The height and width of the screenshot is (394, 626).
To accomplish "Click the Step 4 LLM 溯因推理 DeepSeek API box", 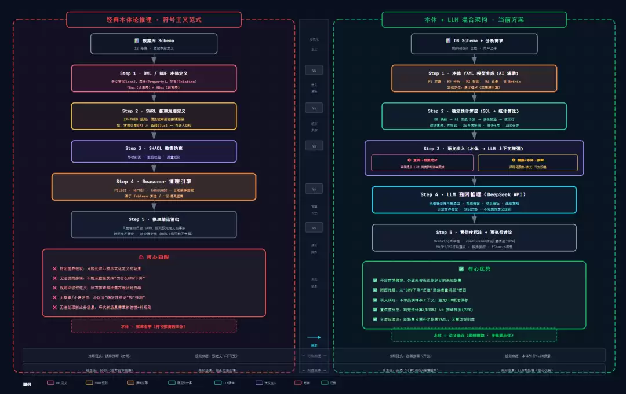I will pos(474,200).
